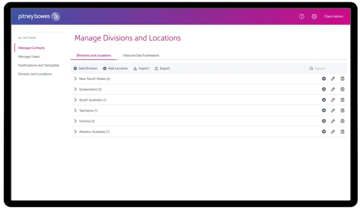Click the Add Location button

[x=116, y=68]
